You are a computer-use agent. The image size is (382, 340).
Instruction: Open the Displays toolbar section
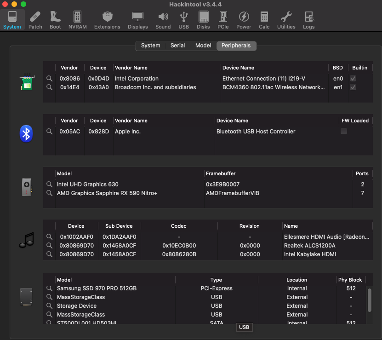pos(137,20)
